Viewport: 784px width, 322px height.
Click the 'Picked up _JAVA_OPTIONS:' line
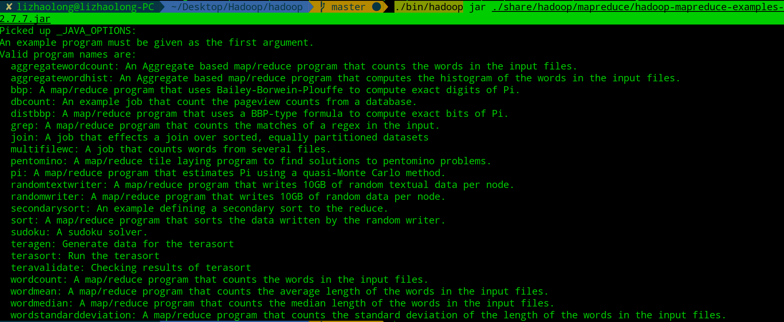(x=68, y=31)
